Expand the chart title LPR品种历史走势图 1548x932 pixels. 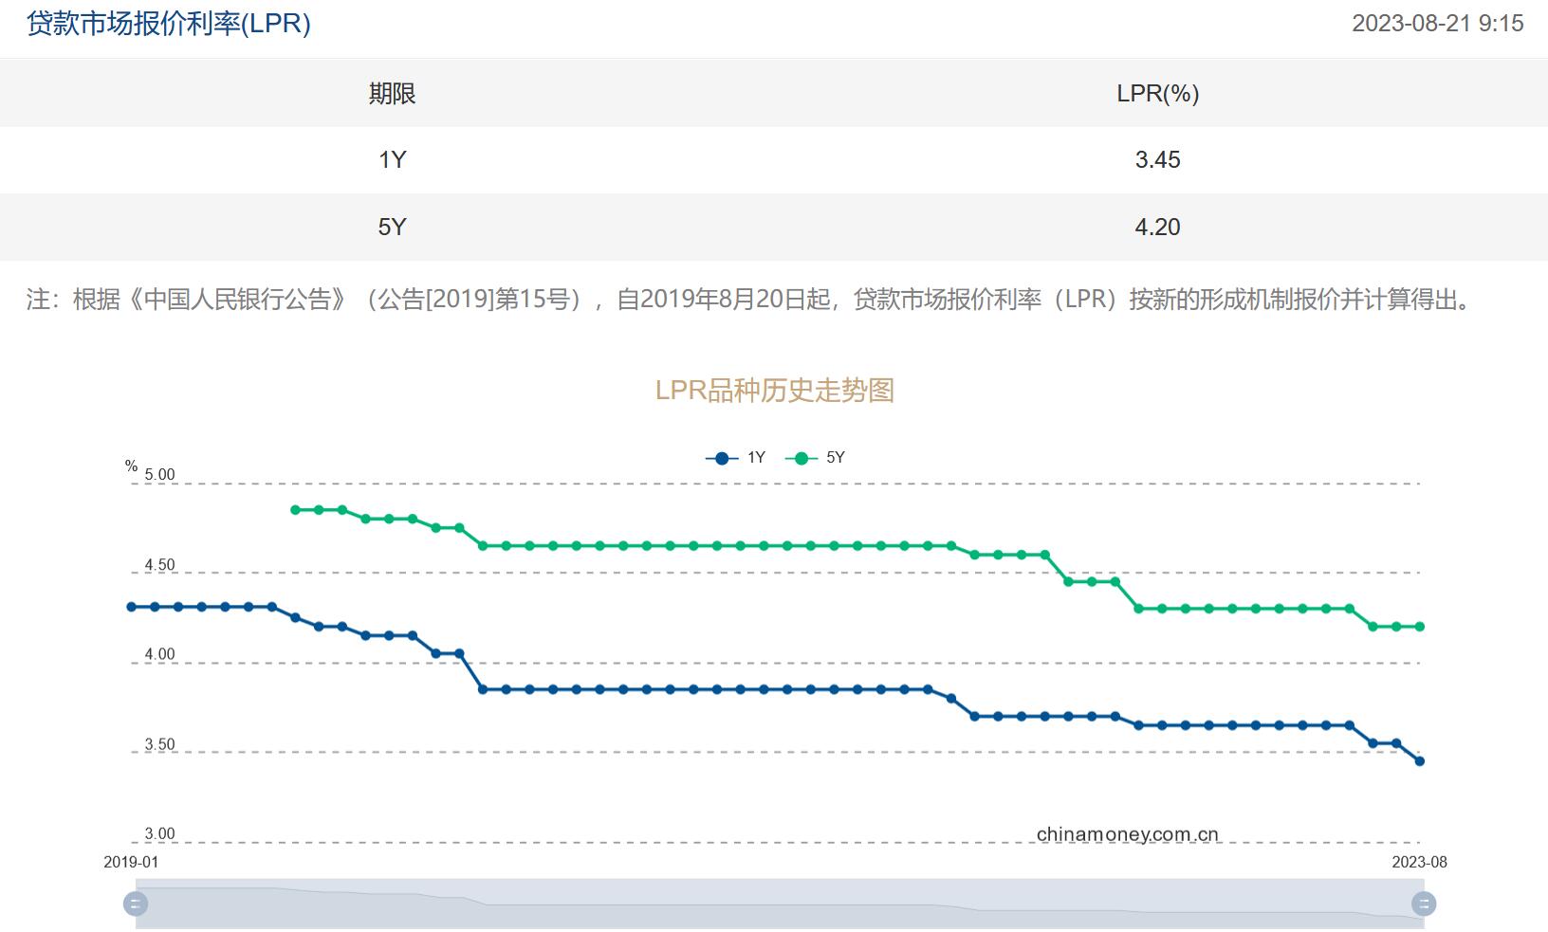coord(777,389)
